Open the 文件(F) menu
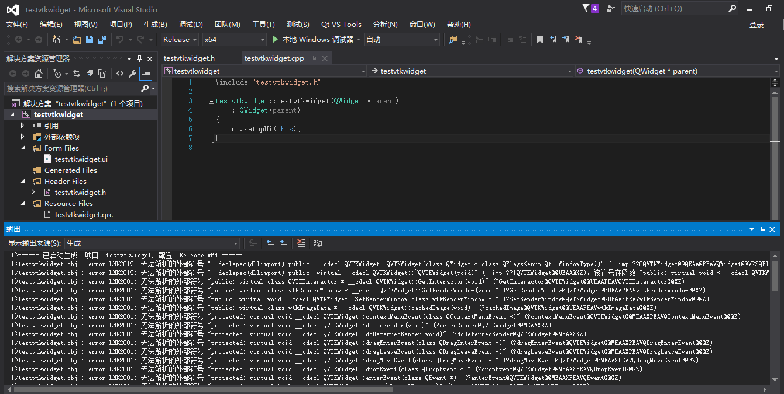Screen dimensions: 784x394 click(17, 25)
